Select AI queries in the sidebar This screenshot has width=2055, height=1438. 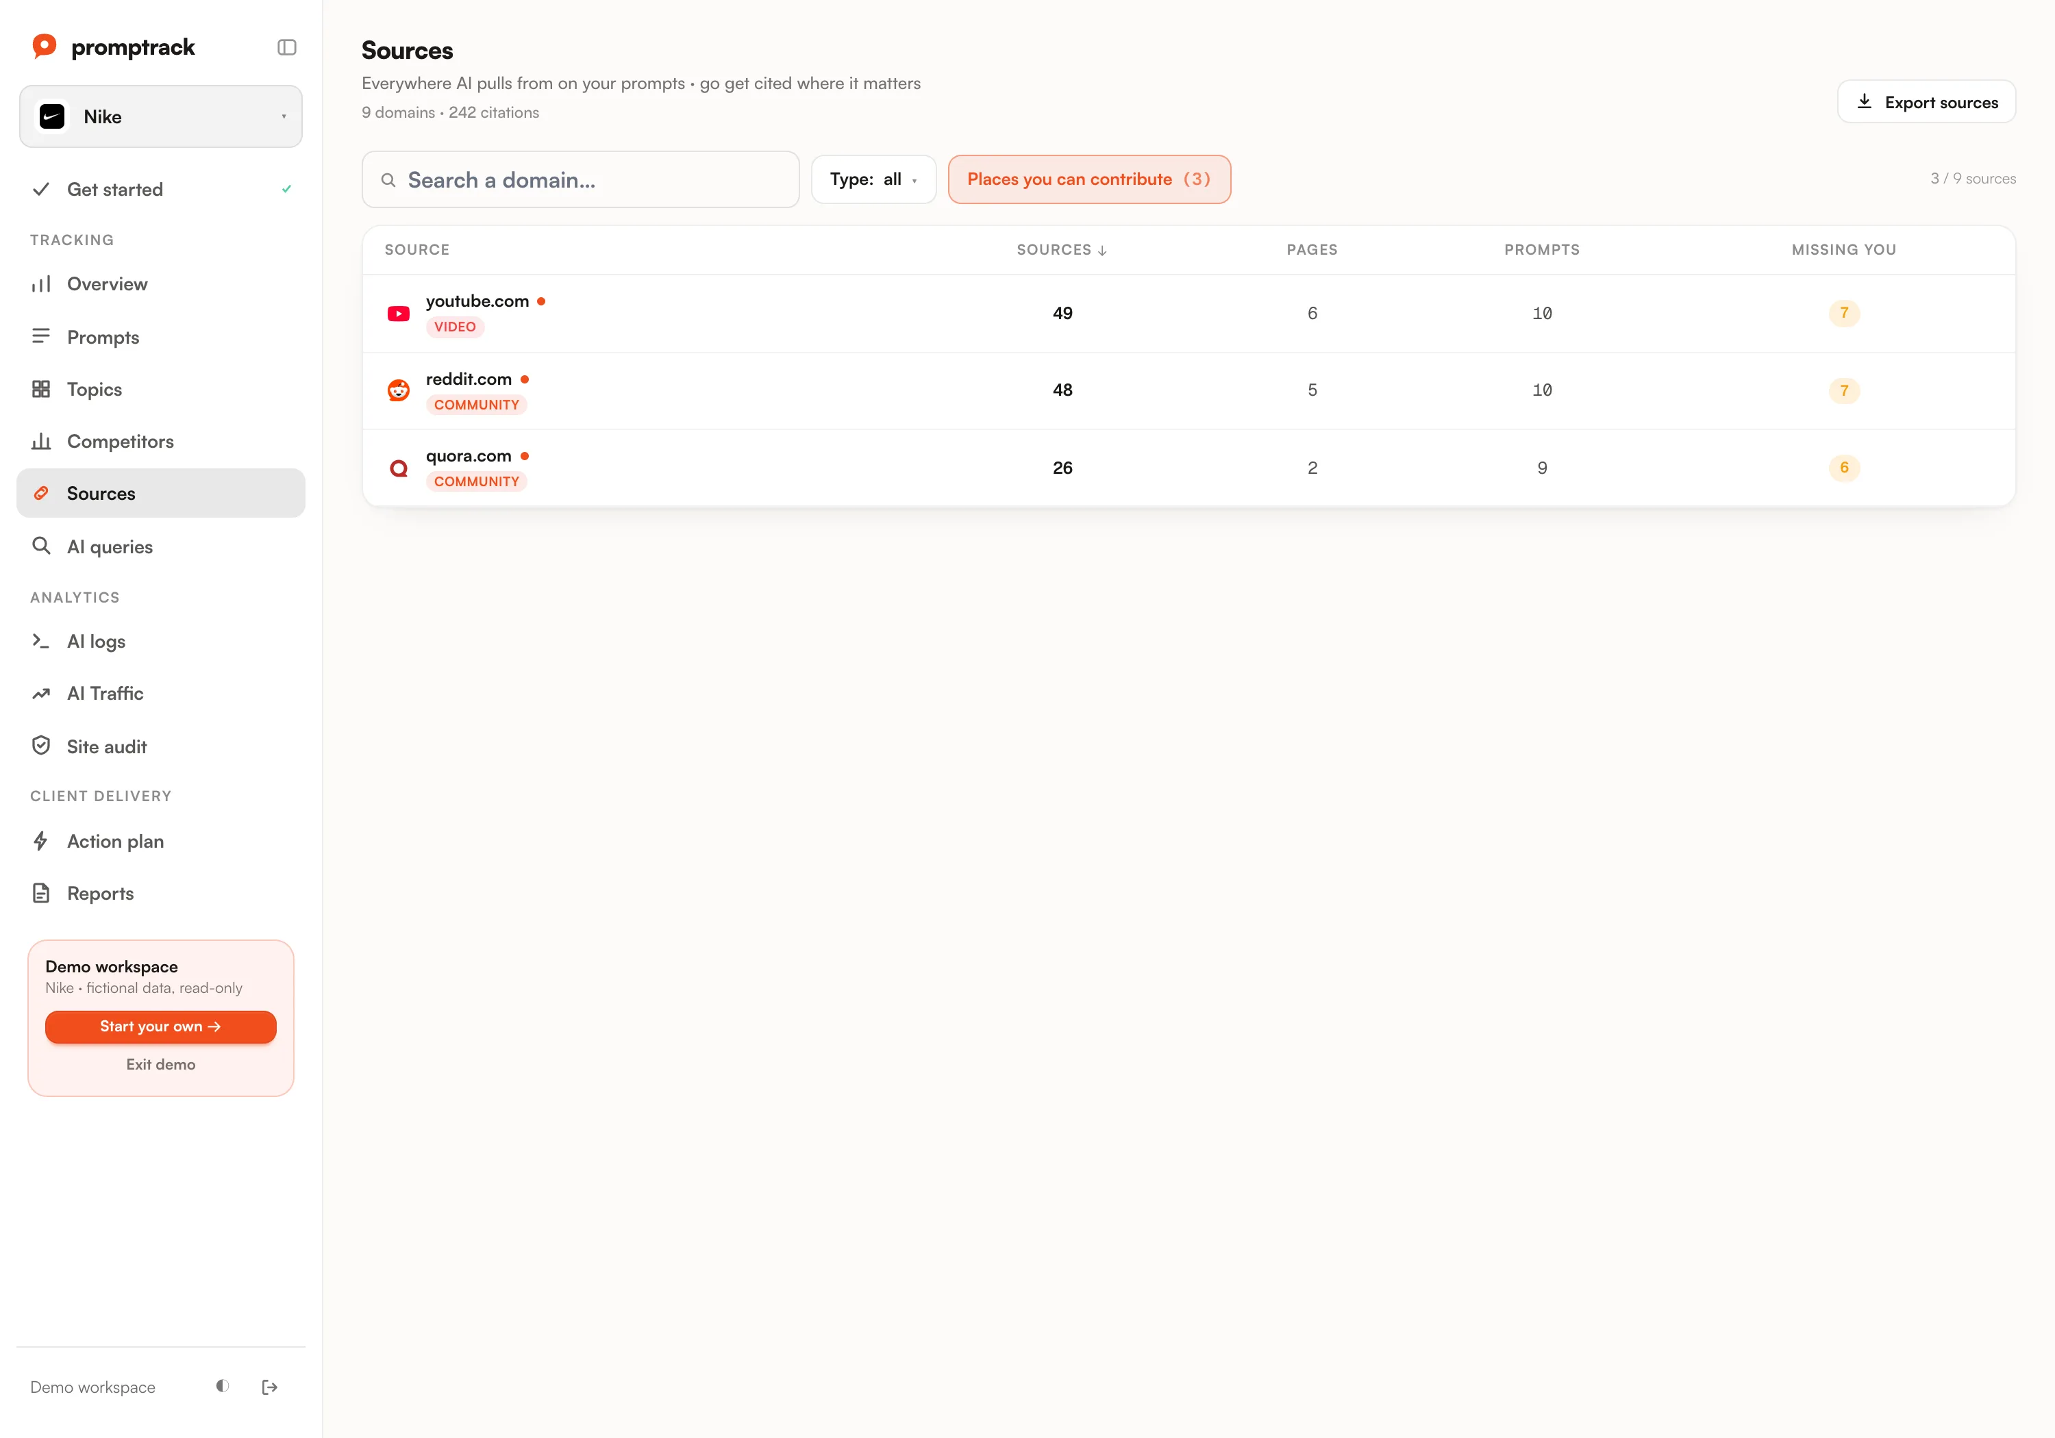click(161, 546)
